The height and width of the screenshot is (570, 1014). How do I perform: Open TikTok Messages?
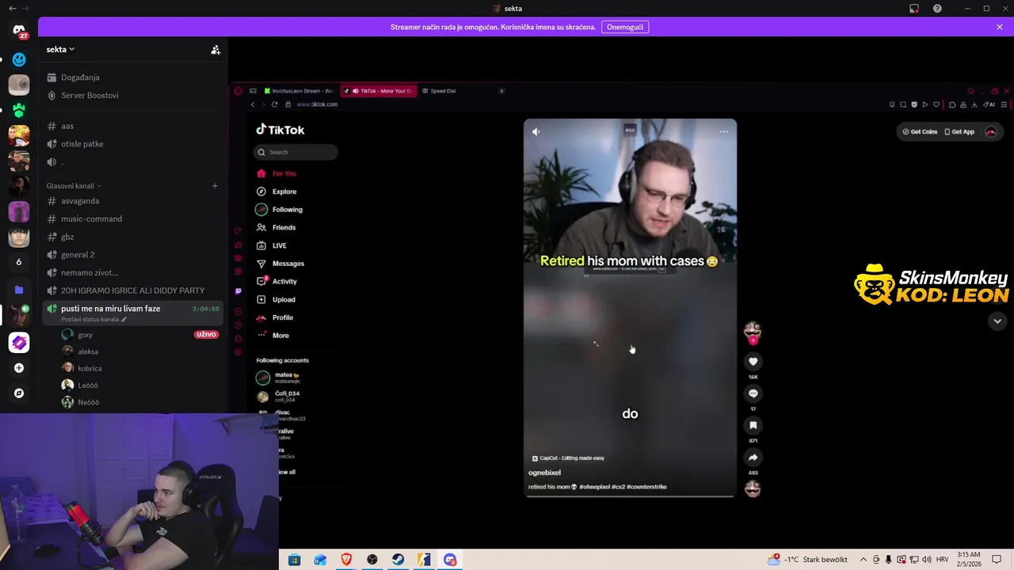coord(280,264)
